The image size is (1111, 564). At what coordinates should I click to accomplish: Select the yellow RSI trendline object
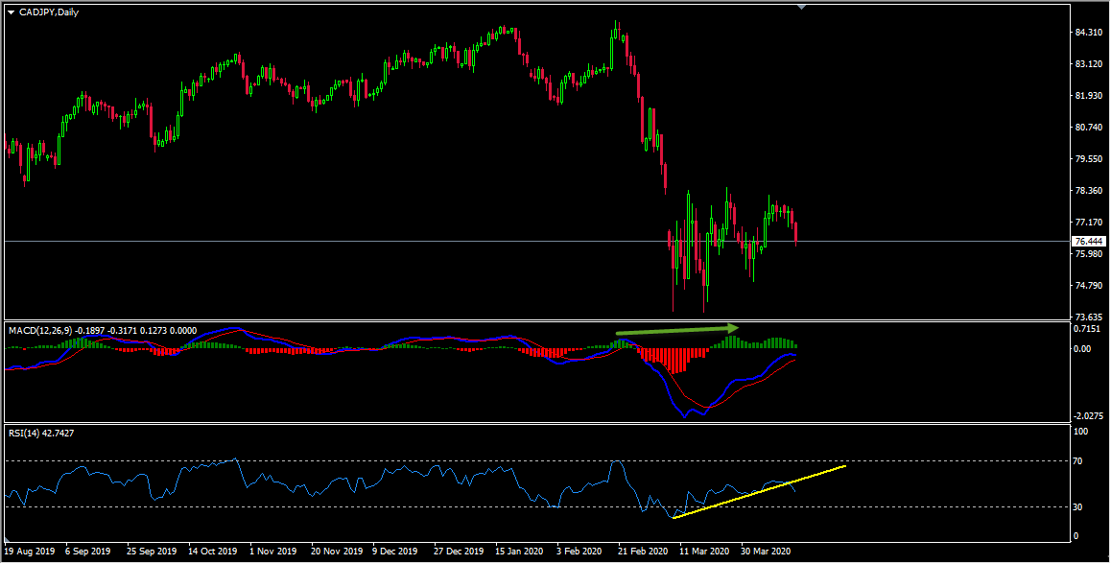[x=760, y=492]
